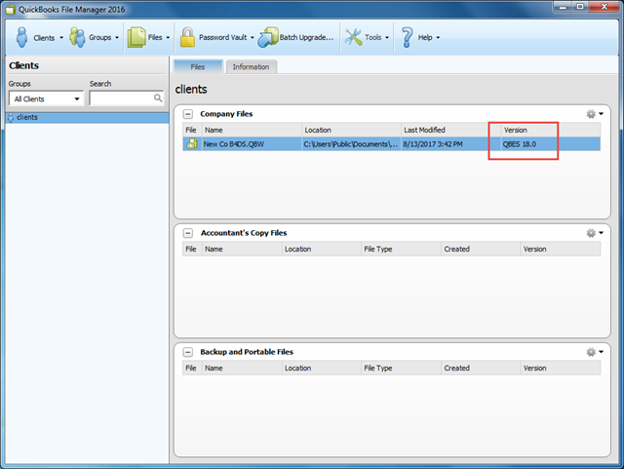
Task: Select 'clients' in the client list
Action: 87,117
